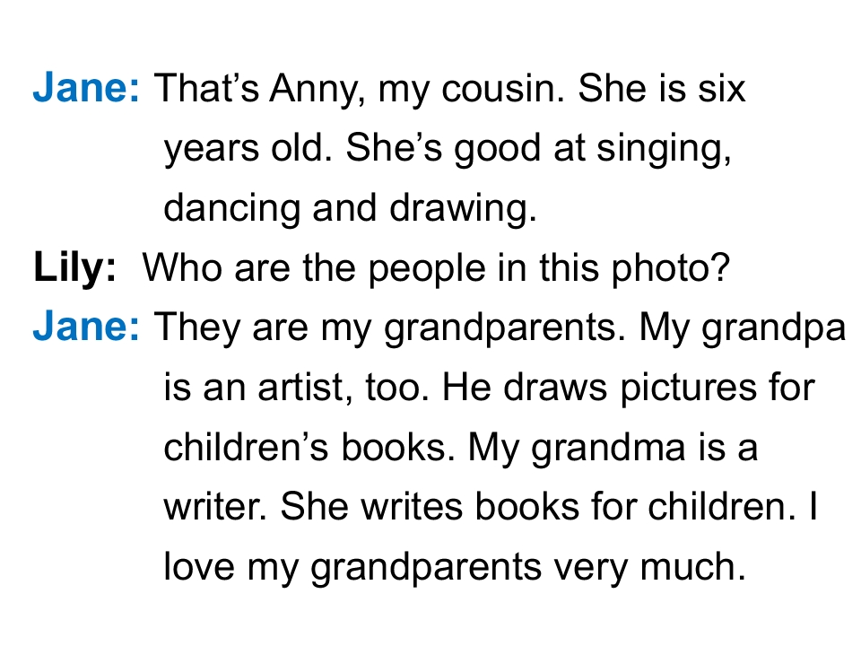861x646 pixels.
Task: Click the word 'writer.' in the text
Action: 216,506
